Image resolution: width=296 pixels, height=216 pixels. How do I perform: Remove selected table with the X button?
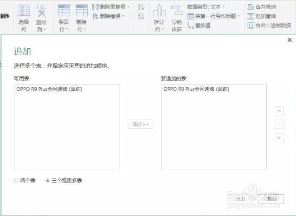tap(279, 124)
